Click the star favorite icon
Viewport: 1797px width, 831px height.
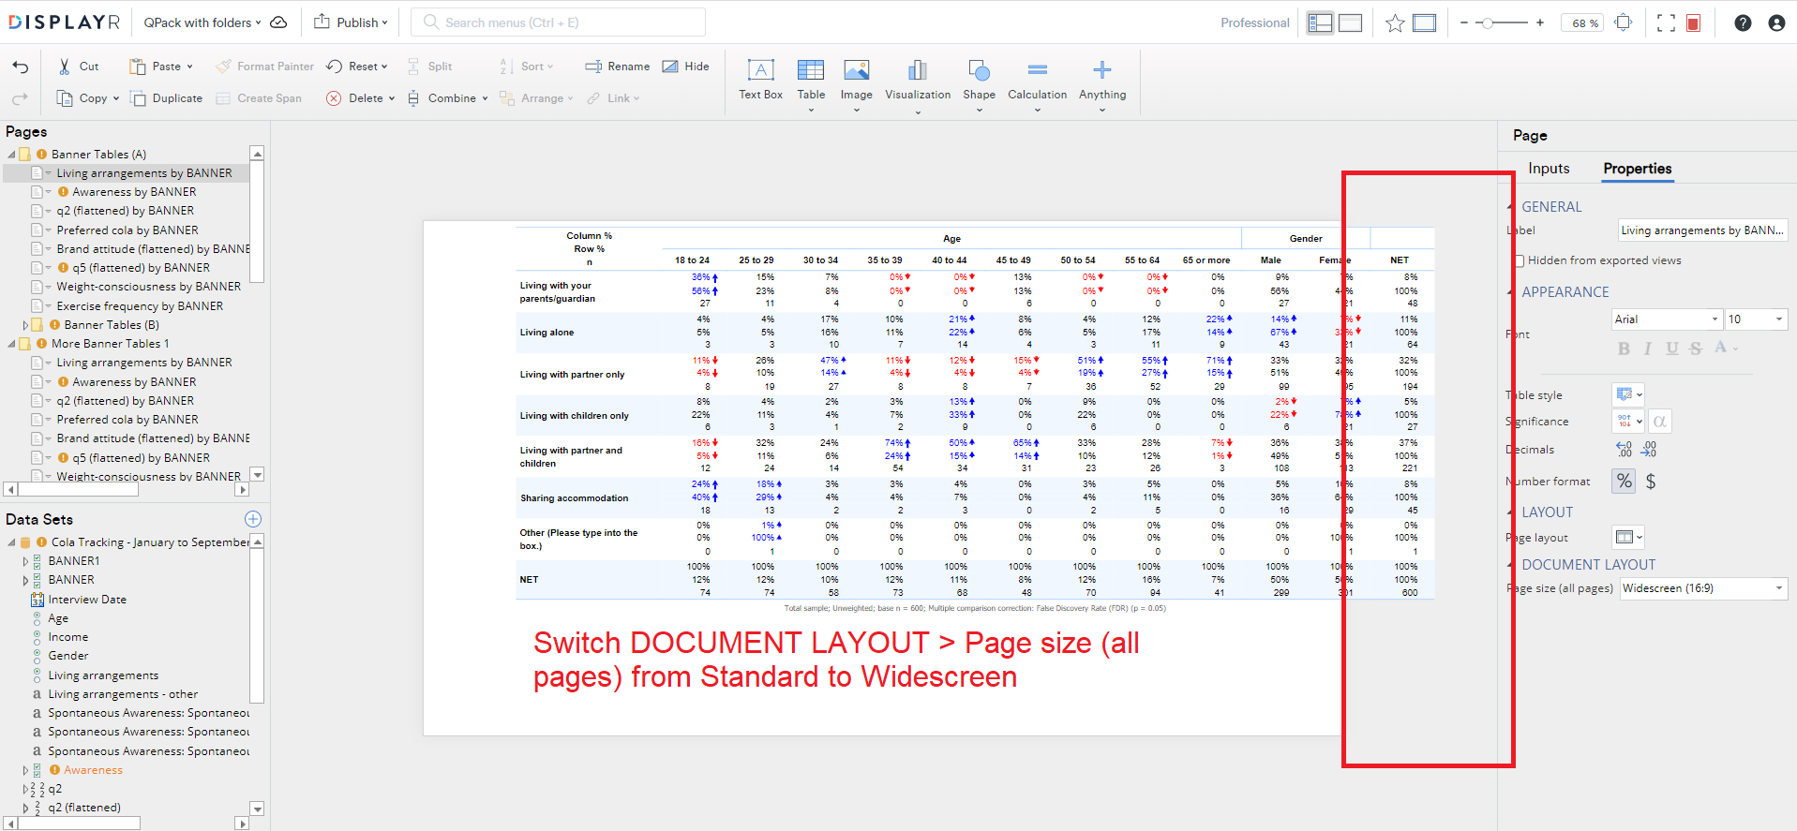pyautogui.click(x=1395, y=23)
